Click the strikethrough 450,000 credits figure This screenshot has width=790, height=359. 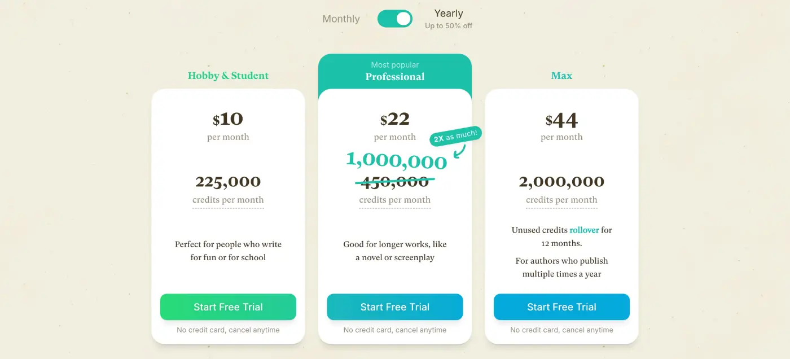pos(394,181)
